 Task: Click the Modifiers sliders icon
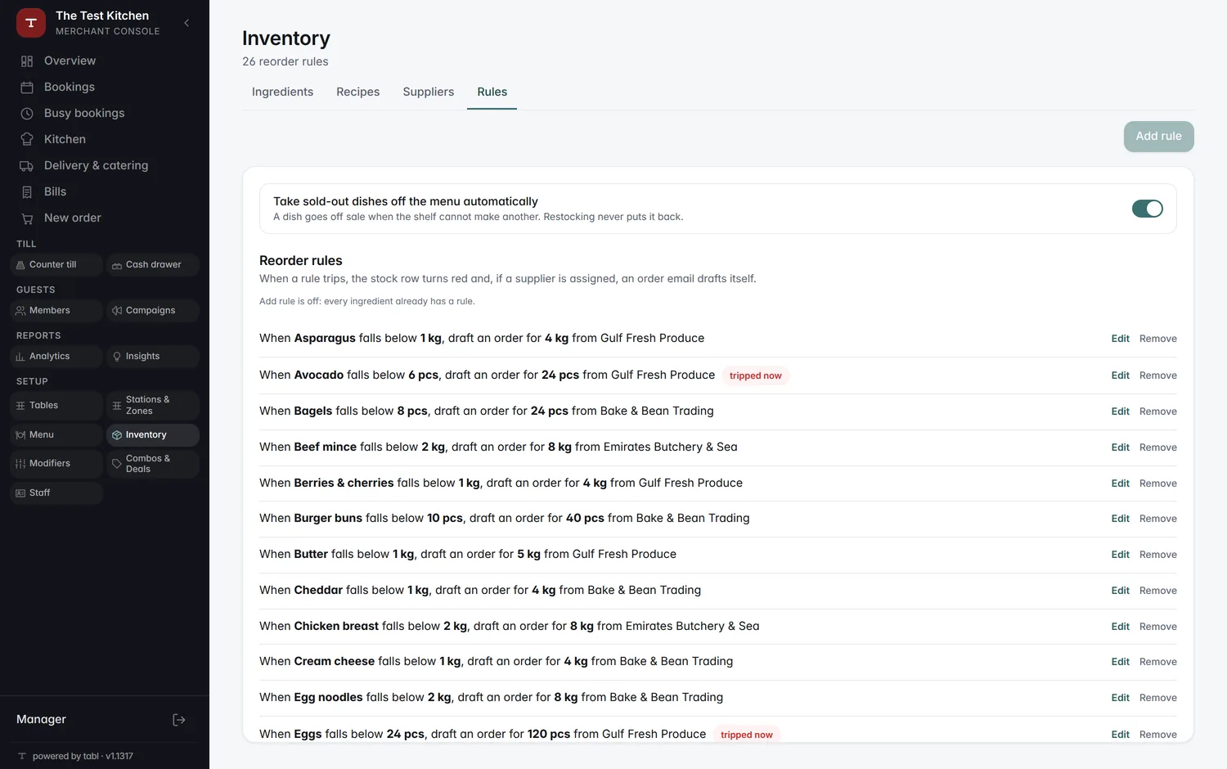tap(20, 464)
